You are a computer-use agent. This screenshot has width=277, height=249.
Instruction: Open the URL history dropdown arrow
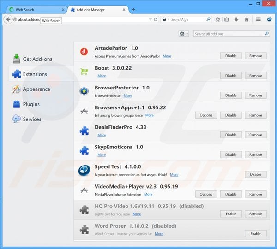click(x=150, y=19)
